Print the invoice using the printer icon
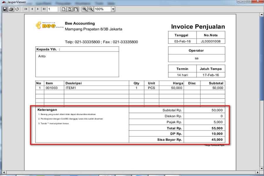 (x=11, y=9)
